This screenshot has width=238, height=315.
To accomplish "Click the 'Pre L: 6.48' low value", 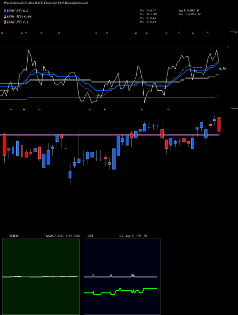I will [148, 18].
